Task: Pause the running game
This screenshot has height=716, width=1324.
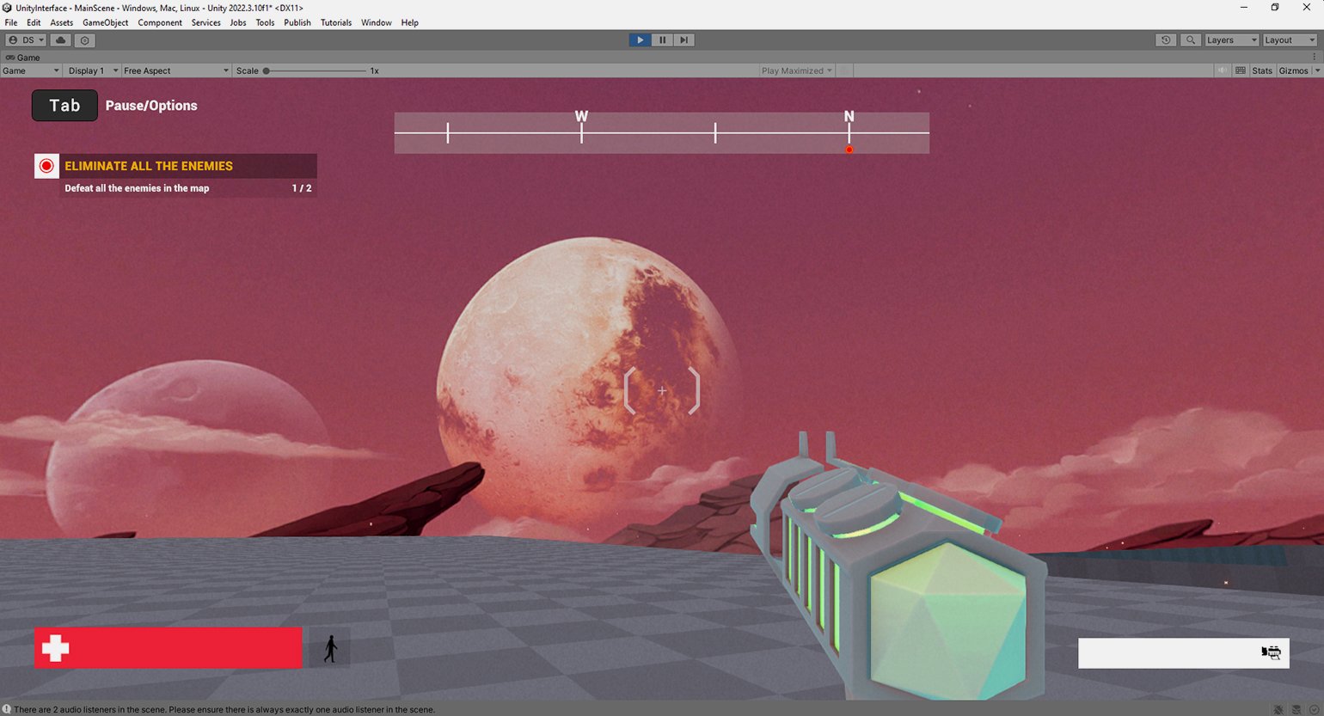Action: [662, 40]
